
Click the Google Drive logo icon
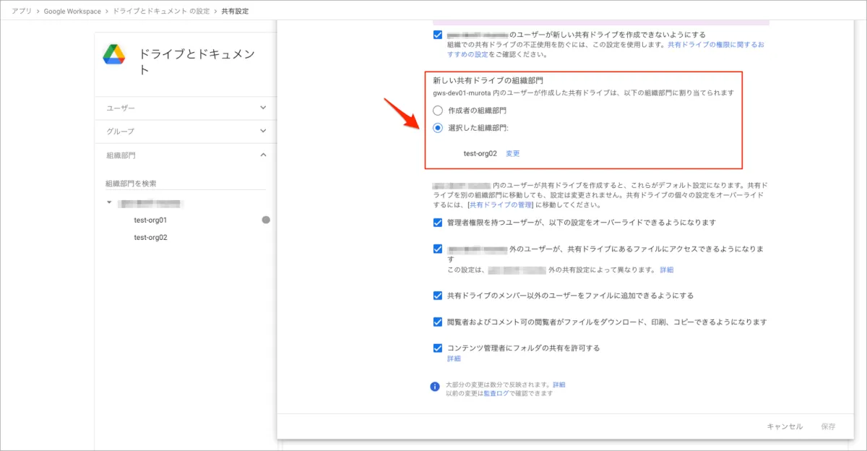pos(114,54)
